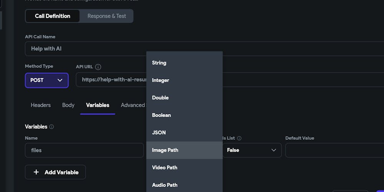
Task: Select the Variables tab
Action: click(x=98, y=105)
